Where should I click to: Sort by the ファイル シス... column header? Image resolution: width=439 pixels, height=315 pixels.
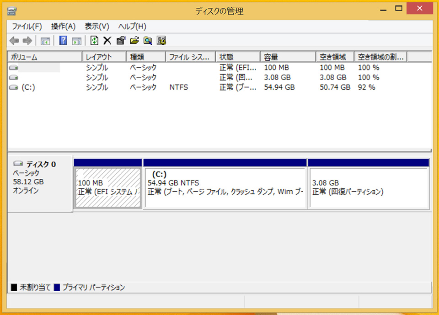point(191,57)
